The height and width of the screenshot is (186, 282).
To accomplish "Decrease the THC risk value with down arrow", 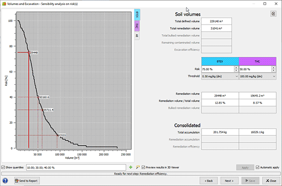I will [x=274, y=71].
